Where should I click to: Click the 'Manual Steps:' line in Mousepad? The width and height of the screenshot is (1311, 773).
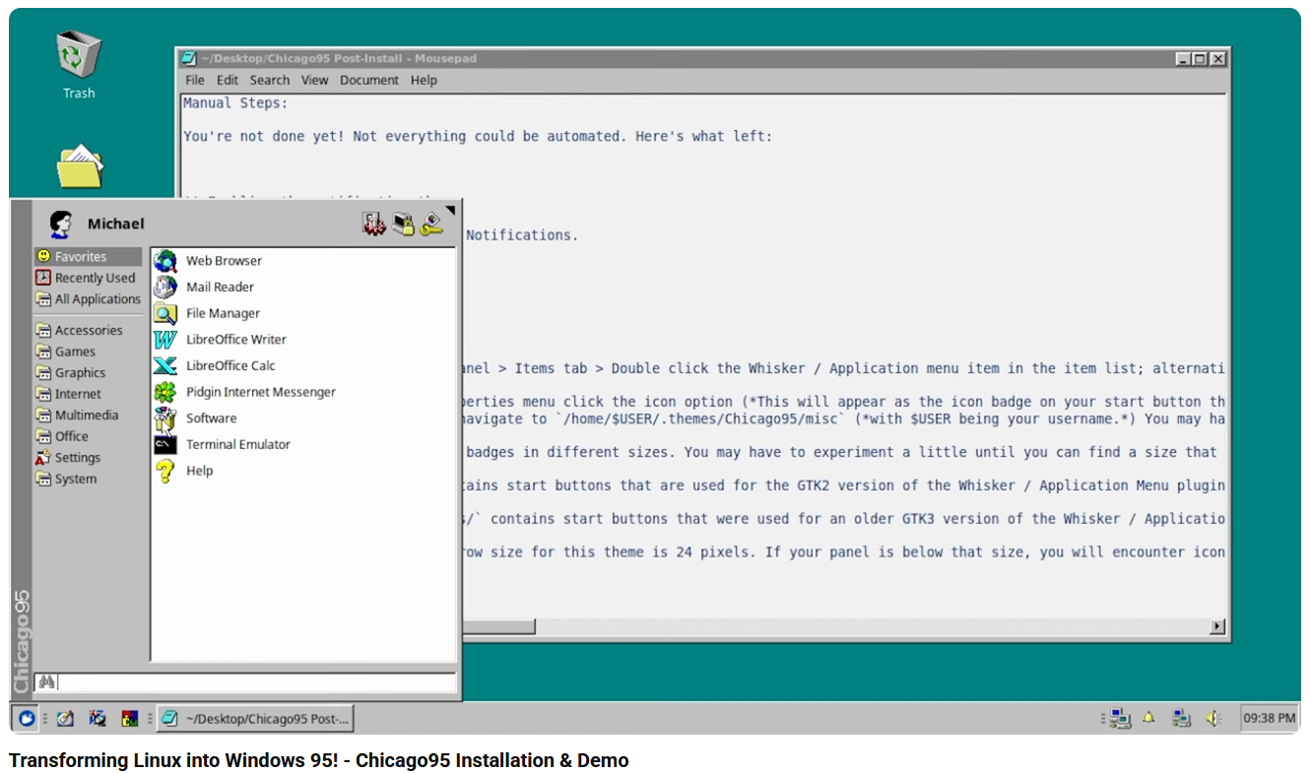pyautogui.click(x=235, y=103)
